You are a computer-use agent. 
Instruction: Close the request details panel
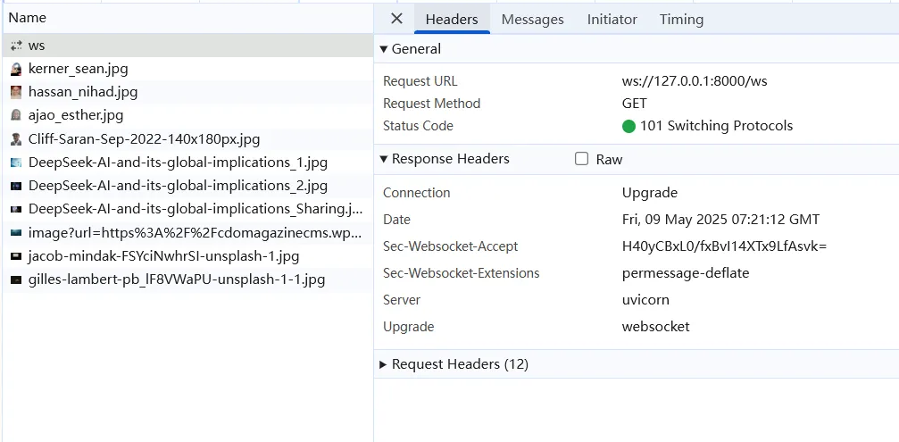(x=397, y=19)
